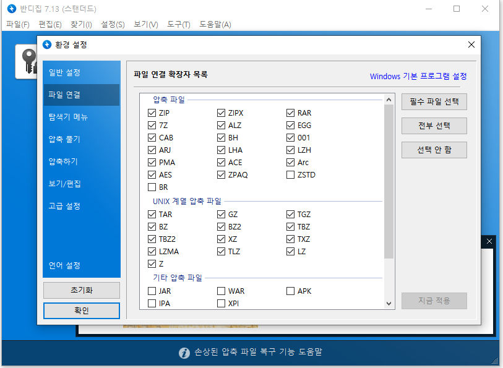Uncheck the Z extension checkbox

click(x=152, y=264)
